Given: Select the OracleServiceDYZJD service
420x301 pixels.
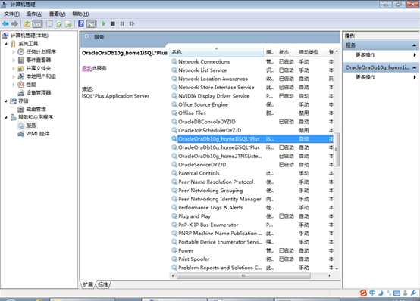Looking at the screenshot, I should 252,165.
